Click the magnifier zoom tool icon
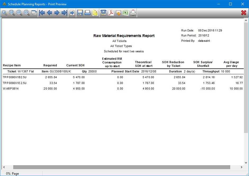The height and width of the screenshot is (176, 249). coord(4,13)
